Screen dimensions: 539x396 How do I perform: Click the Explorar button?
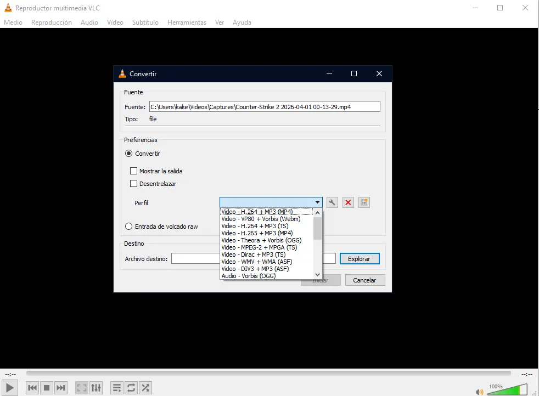point(360,258)
